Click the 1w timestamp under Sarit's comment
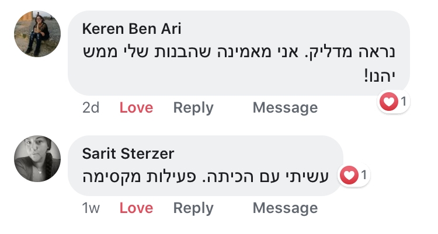 point(91,208)
